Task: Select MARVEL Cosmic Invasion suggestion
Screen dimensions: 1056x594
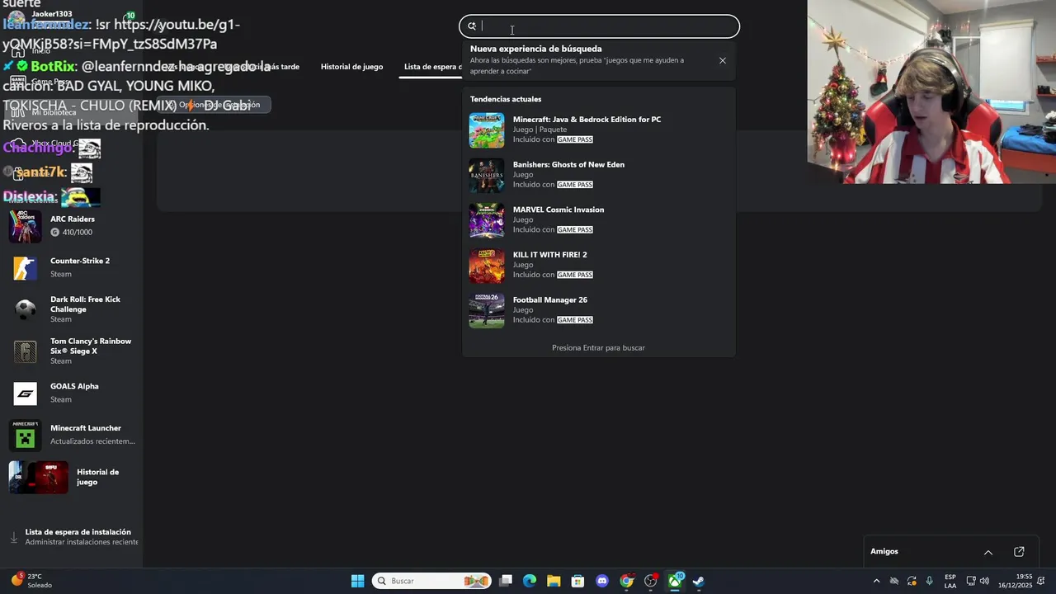Action: [x=598, y=220]
